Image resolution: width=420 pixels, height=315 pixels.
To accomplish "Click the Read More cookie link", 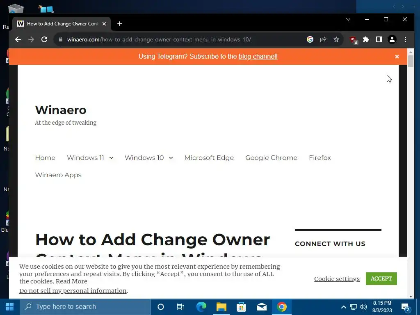I will [71, 281].
